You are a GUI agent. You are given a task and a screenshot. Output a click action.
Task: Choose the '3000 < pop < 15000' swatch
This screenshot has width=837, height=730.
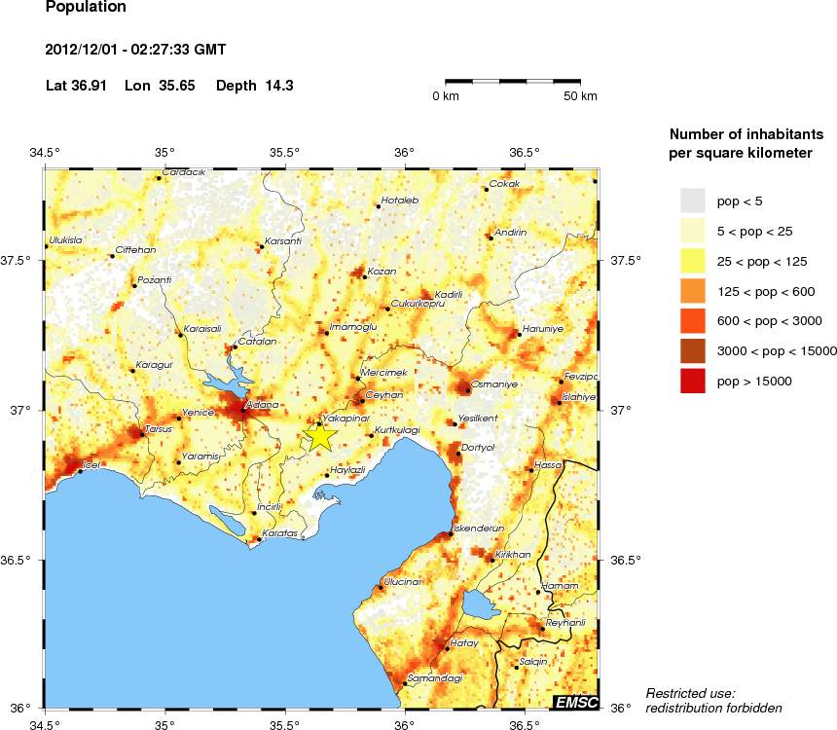tap(693, 350)
